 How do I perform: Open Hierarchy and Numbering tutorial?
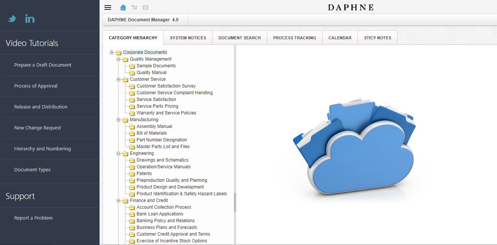pos(42,149)
